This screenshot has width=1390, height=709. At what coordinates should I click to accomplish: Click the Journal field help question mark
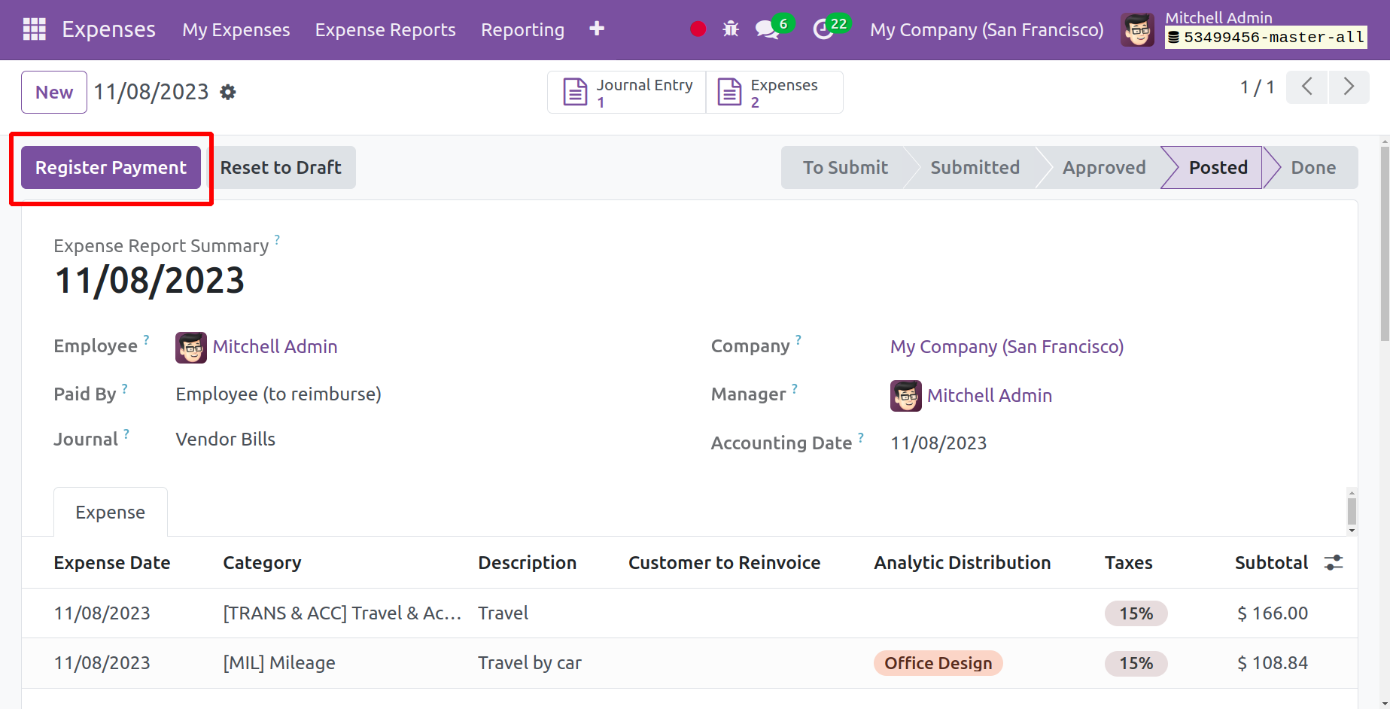pos(126,434)
